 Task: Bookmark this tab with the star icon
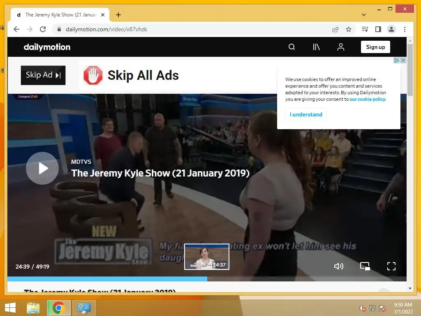(x=349, y=29)
